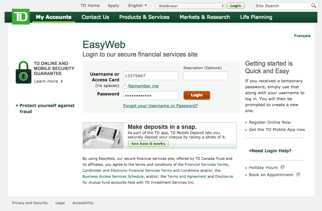322x211 pixels.
Task: Click the green Login button in header
Action: [x=235, y=6]
